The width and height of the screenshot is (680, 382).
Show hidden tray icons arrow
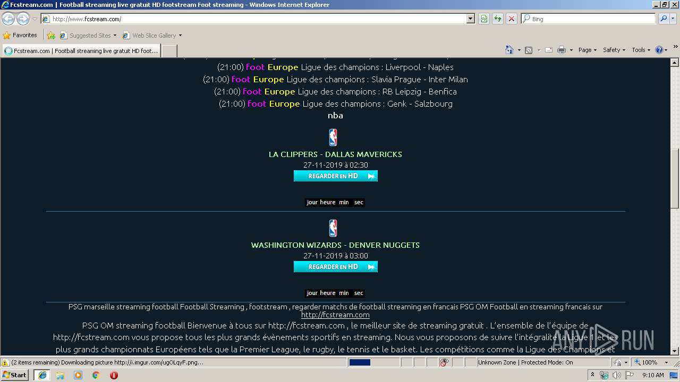[x=592, y=375]
